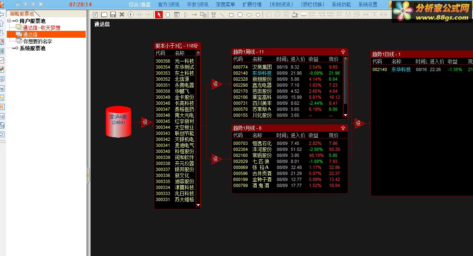473x256 pixels.
Task: Select the rectangle shape tool
Action: tap(231, 15)
